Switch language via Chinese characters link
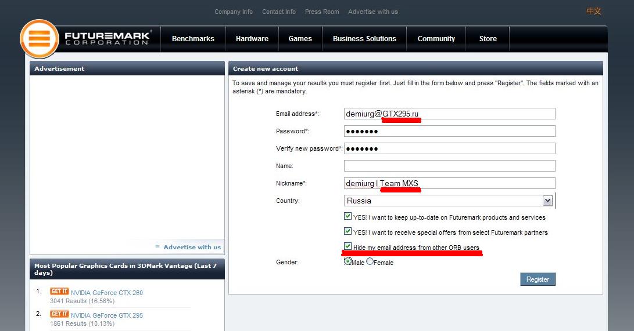 pos(593,12)
